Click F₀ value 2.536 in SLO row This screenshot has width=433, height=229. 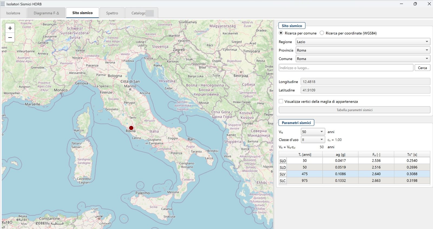coord(376,160)
